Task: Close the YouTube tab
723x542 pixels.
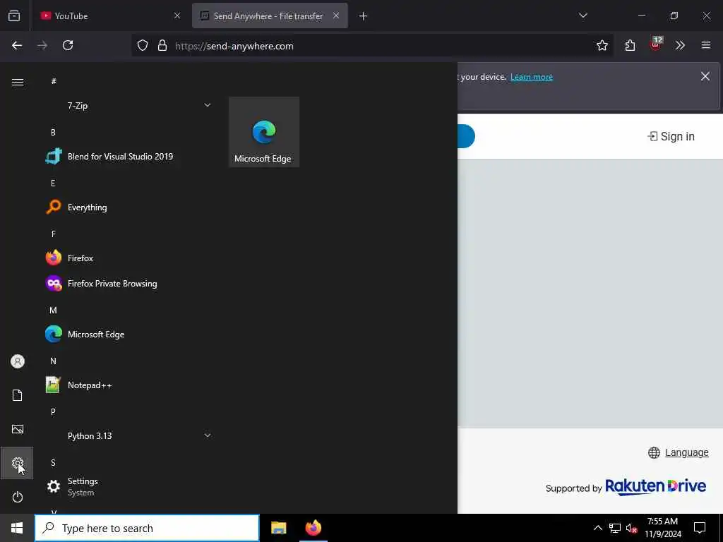Action: [177, 16]
